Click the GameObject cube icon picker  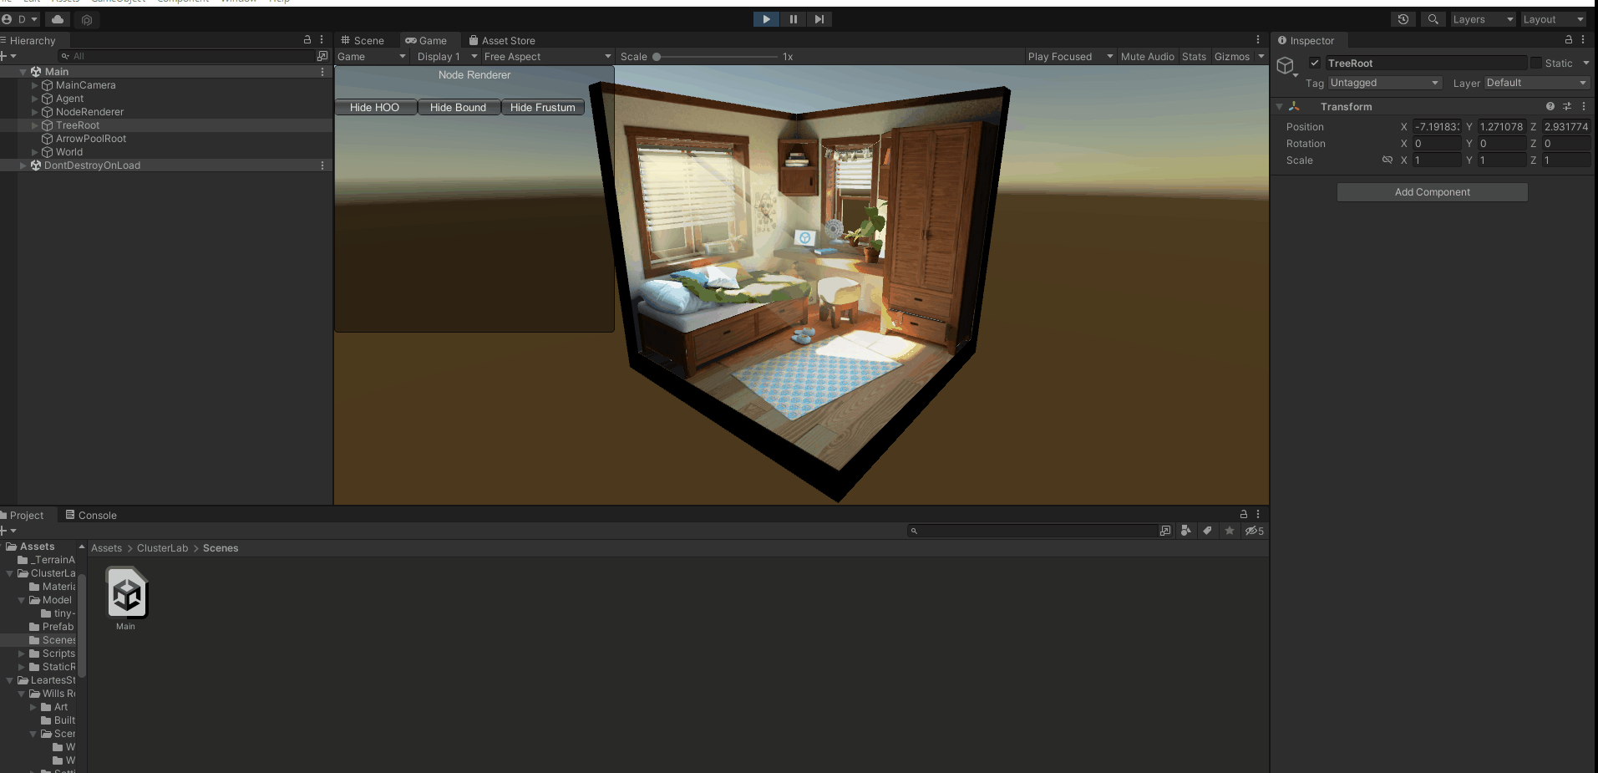(x=1286, y=66)
